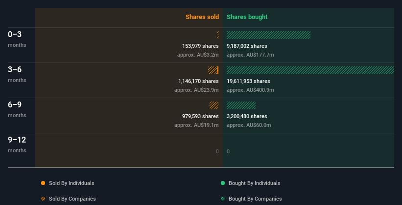Image resolution: width=402 pixels, height=205 pixels.
Task: Click the Shares sold column header
Action: click(202, 17)
